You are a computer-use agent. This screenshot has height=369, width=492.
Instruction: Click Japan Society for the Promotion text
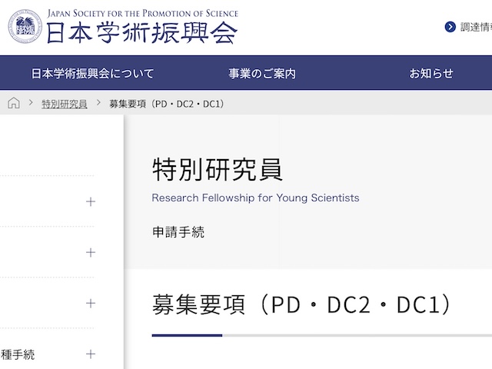click(142, 13)
